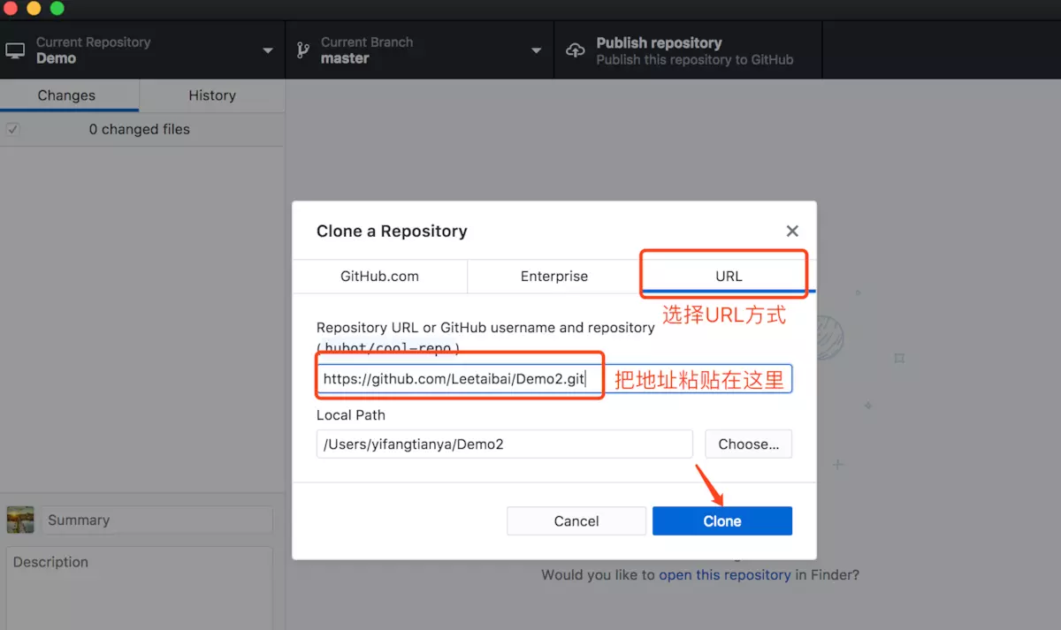
Task: Click the Repository URL input field
Action: (554, 379)
